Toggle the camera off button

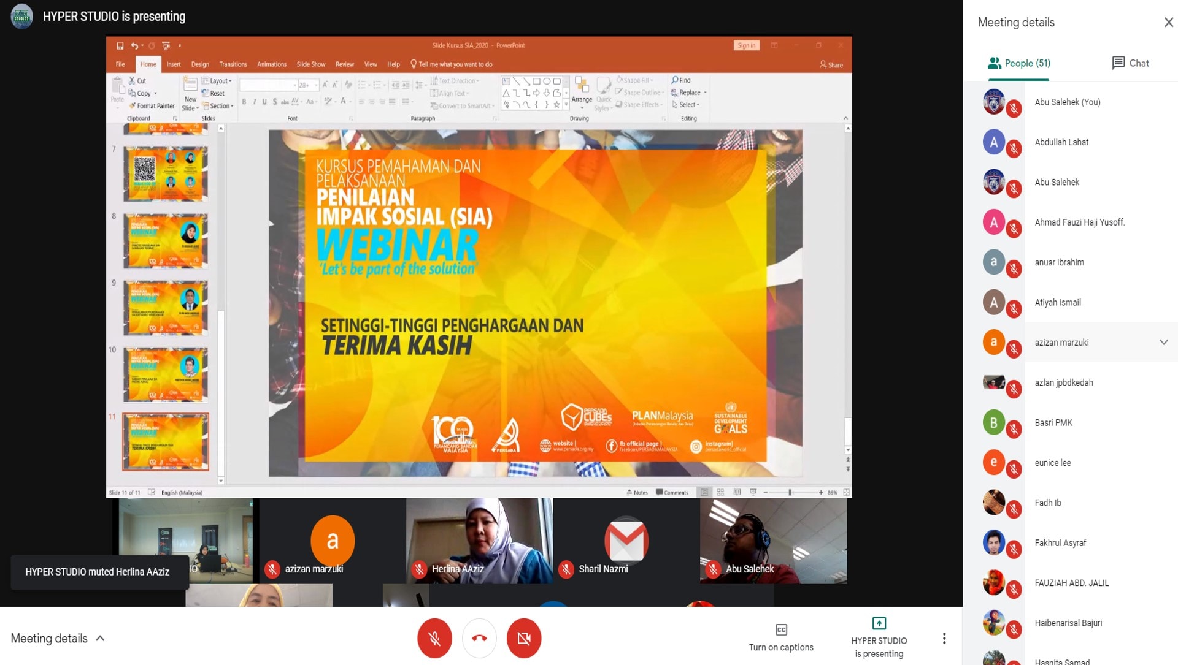523,638
